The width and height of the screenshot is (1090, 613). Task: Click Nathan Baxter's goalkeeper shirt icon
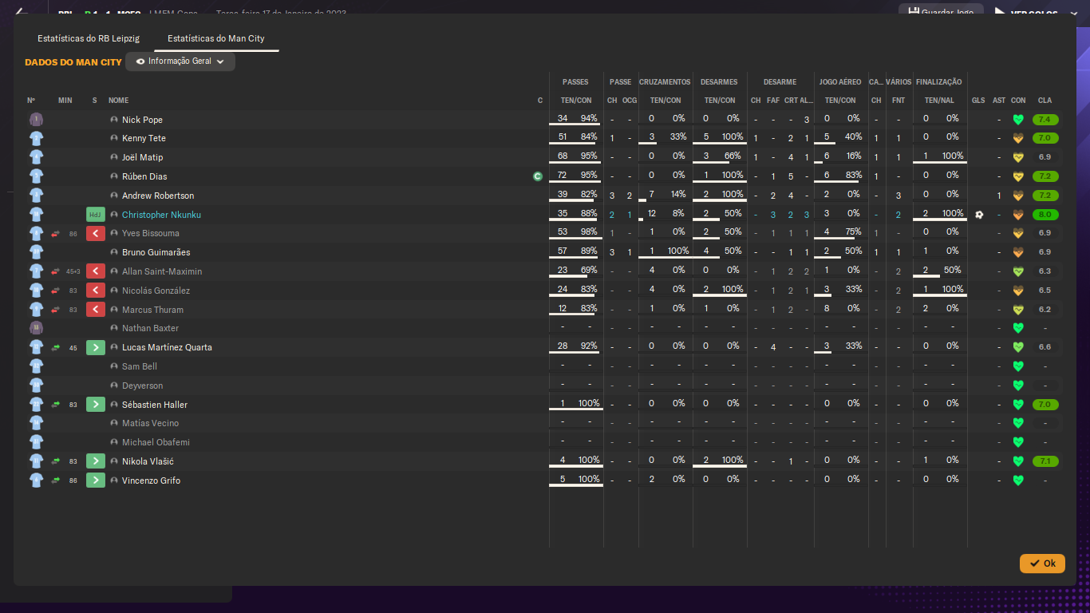36,328
